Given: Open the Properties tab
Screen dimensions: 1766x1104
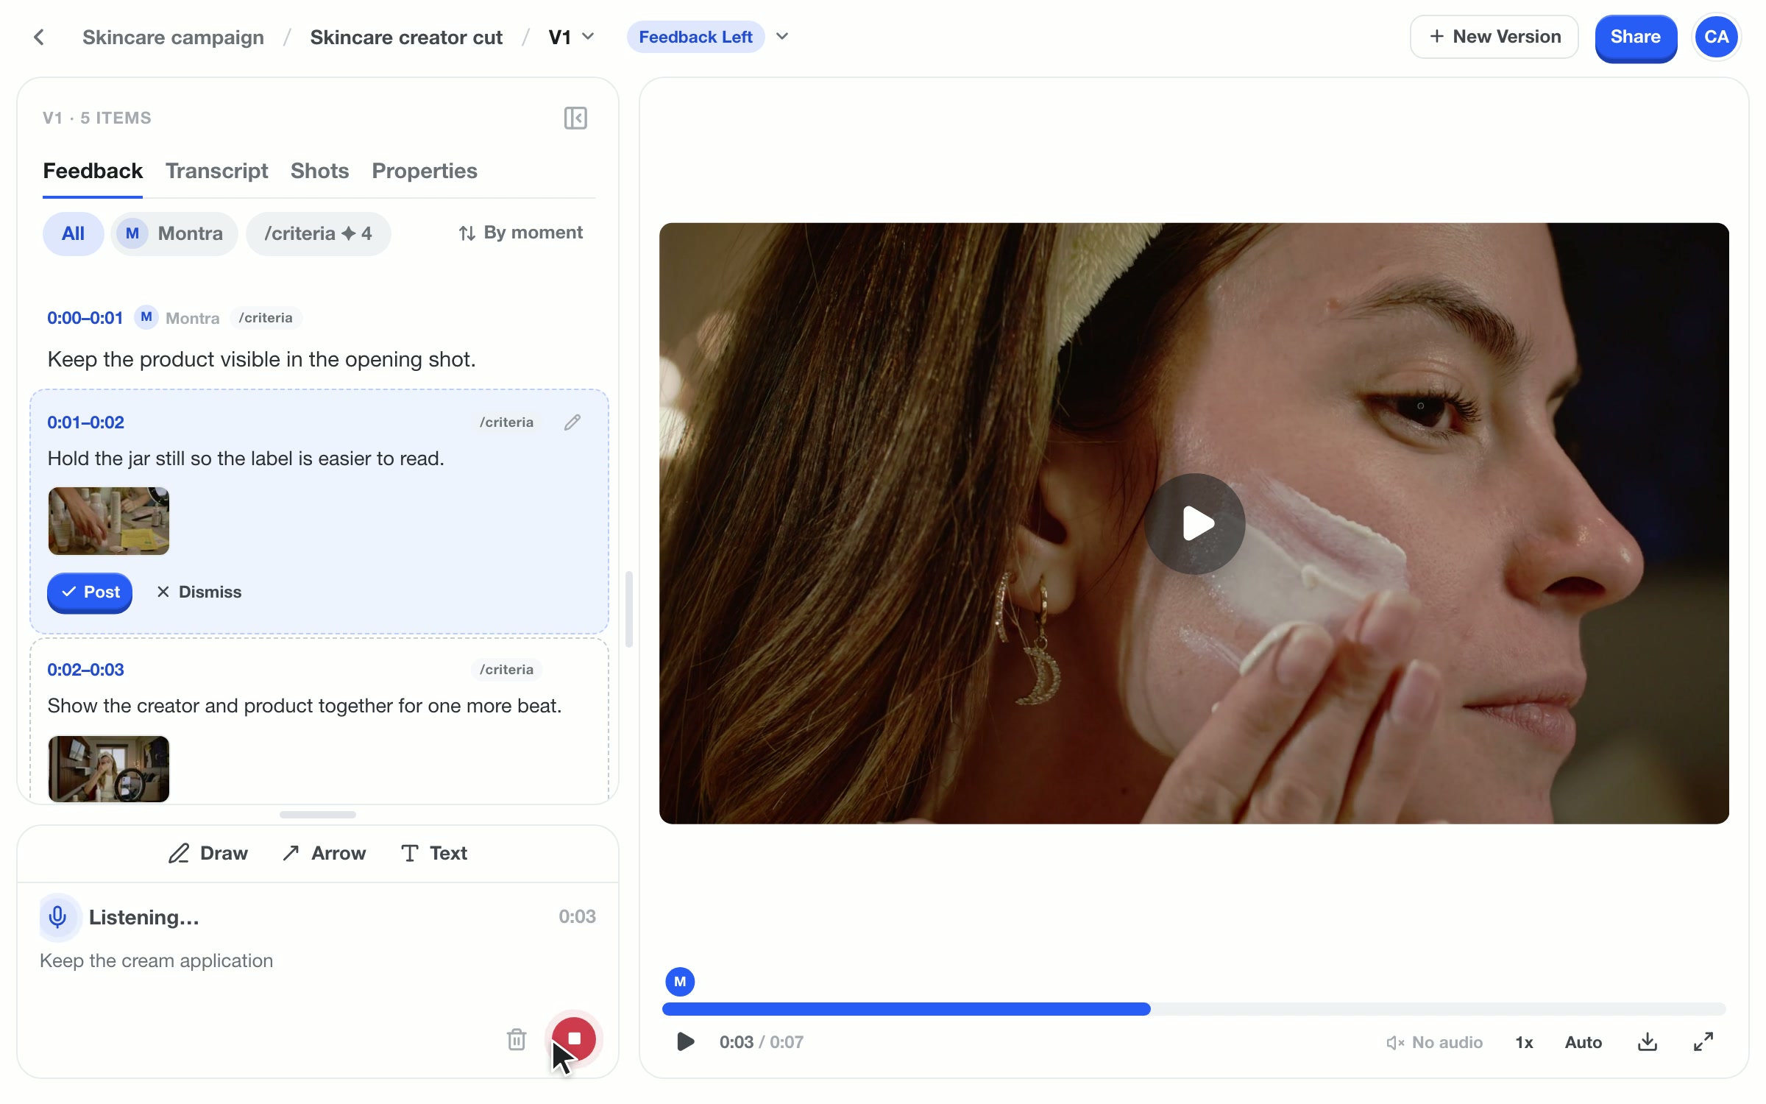Looking at the screenshot, I should click(425, 171).
